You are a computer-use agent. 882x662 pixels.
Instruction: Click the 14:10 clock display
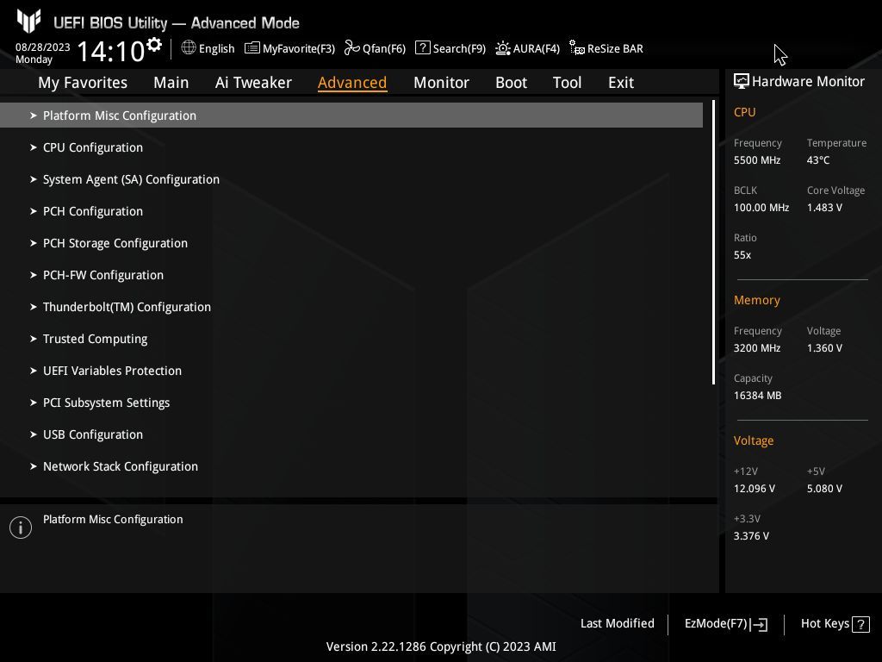point(111,52)
